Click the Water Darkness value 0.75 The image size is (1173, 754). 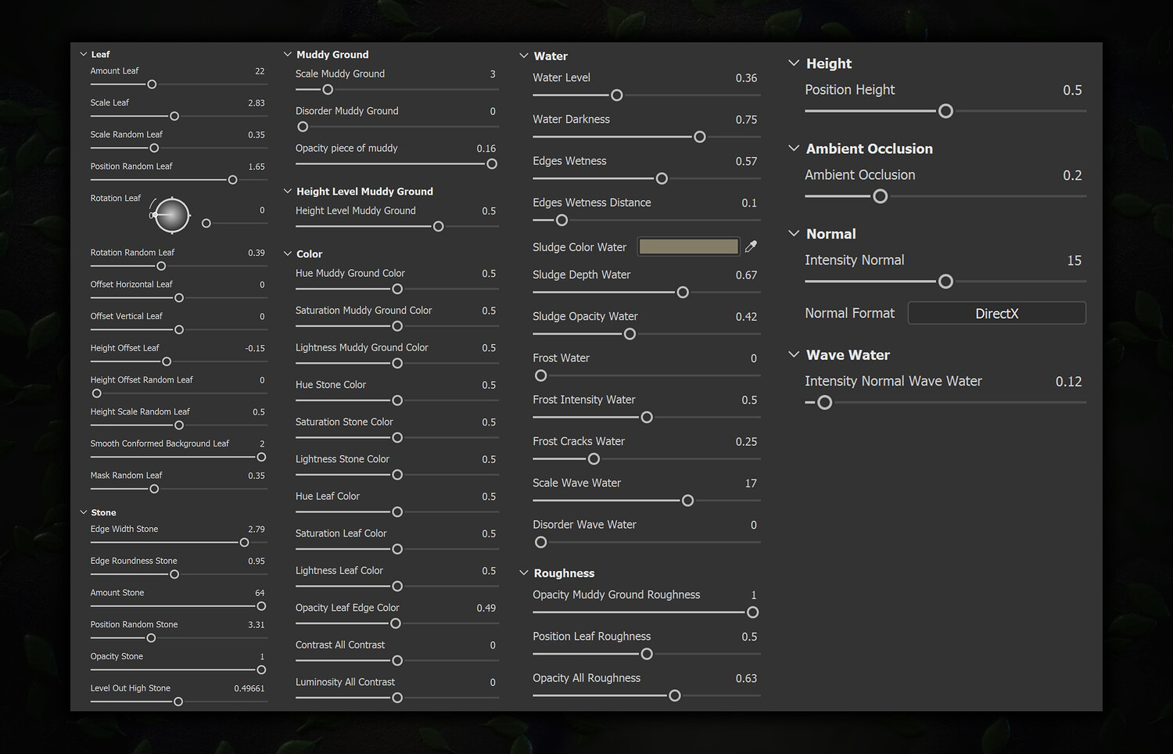tap(746, 120)
